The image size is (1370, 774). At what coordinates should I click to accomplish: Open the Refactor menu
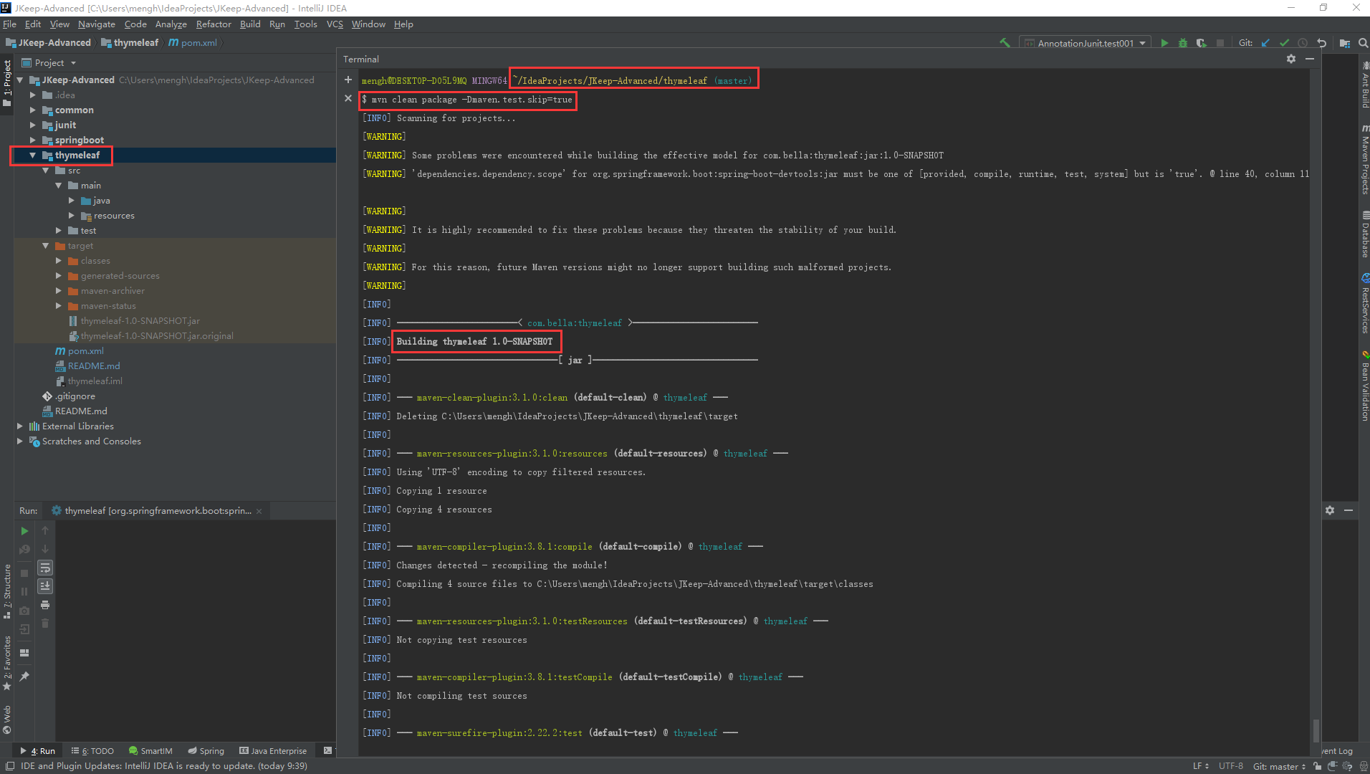click(214, 24)
